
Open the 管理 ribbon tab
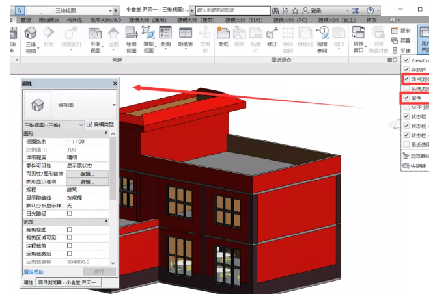pyautogui.click(x=25, y=20)
